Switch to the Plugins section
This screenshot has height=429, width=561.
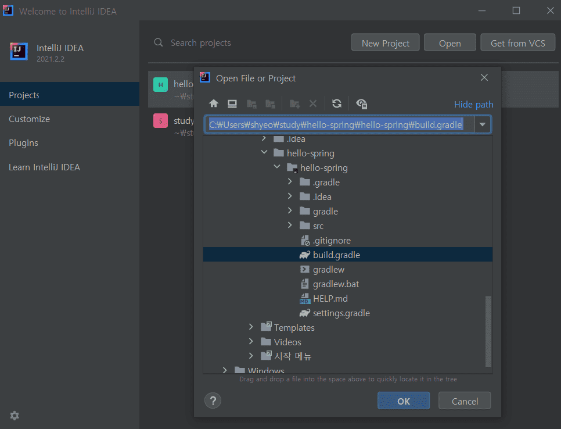coord(70,143)
